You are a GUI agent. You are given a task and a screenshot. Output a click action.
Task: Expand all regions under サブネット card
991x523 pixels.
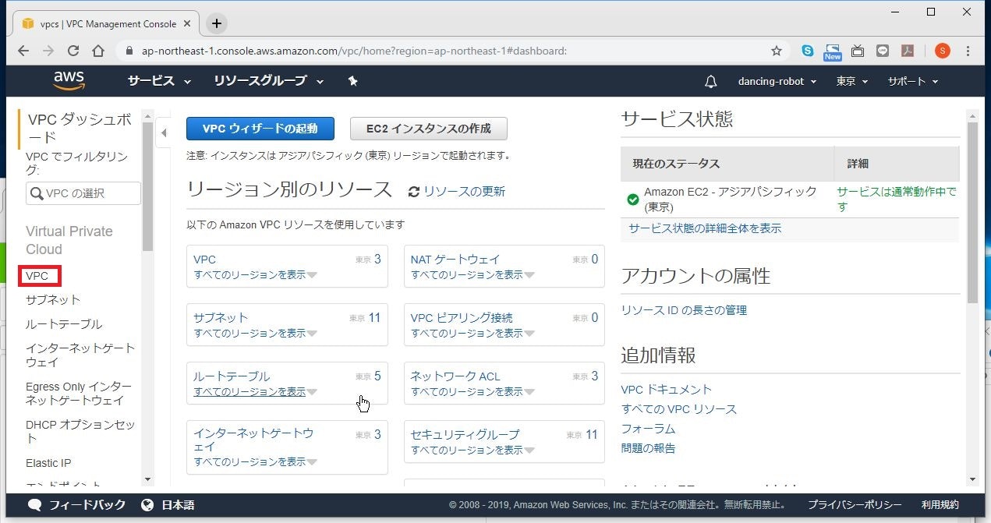tap(256, 333)
